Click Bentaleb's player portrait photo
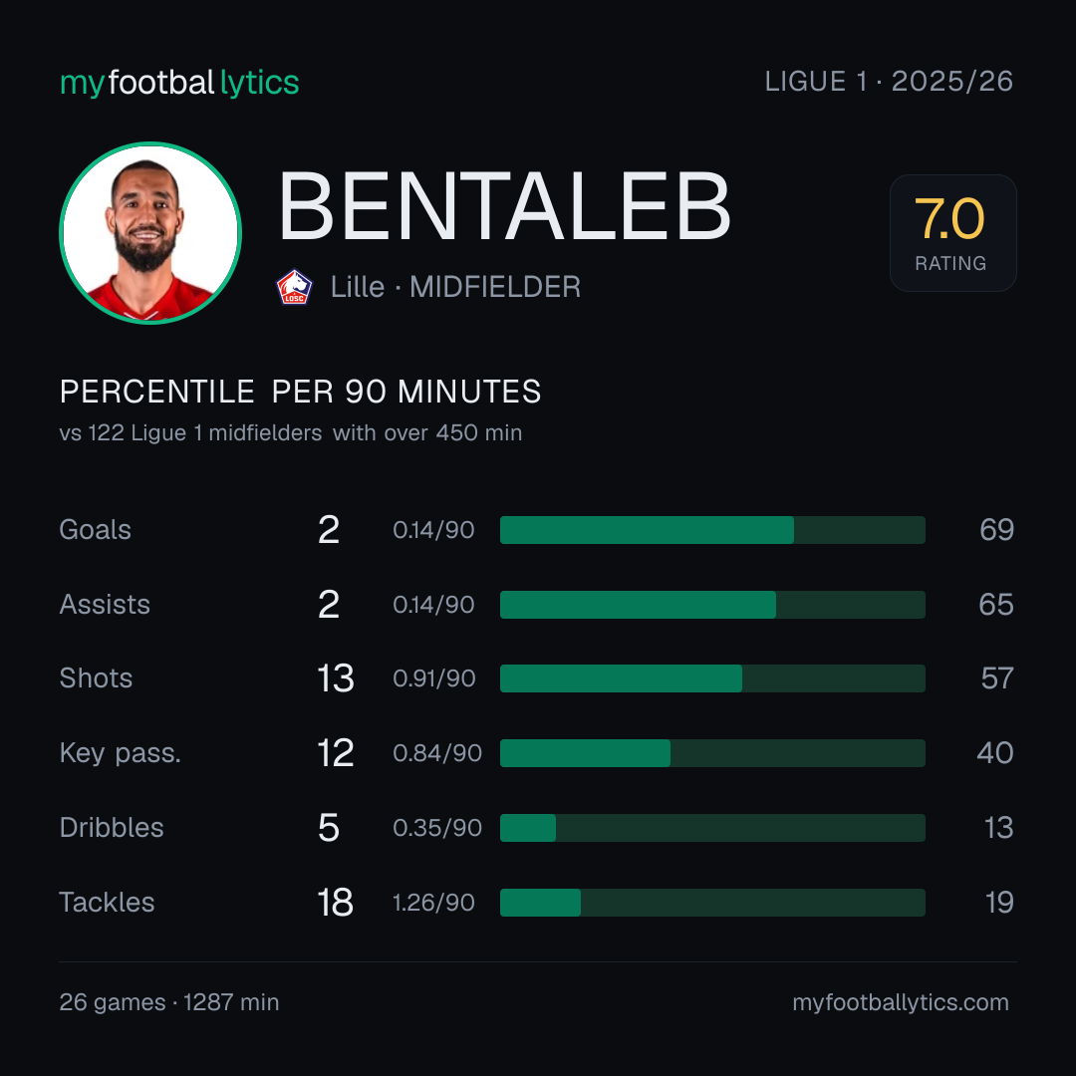Image resolution: width=1076 pixels, height=1076 pixels. [150, 233]
